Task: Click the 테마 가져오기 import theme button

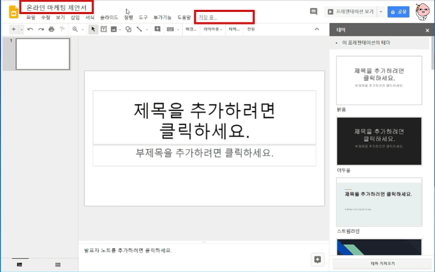Action: (382, 263)
